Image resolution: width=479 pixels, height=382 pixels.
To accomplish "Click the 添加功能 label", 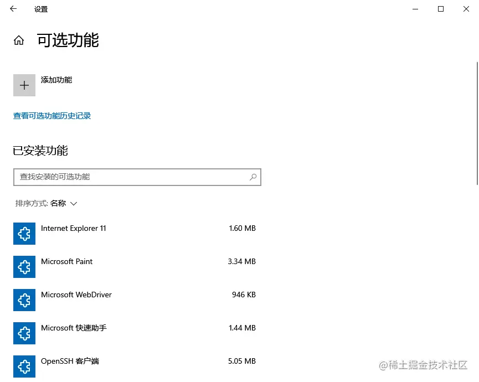I will pos(56,80).
